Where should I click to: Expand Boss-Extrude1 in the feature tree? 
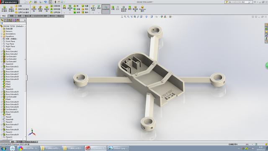point(2,52)
